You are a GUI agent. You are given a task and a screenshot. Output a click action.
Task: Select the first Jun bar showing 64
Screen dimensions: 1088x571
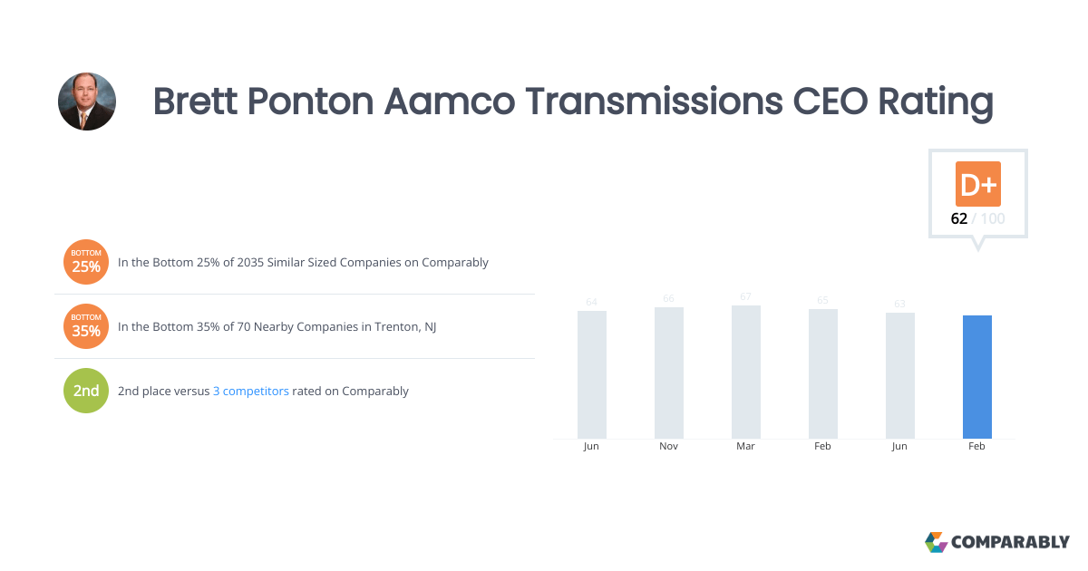(x=592, y=375)
